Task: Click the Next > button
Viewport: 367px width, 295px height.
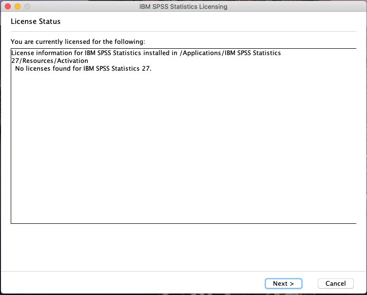Action: point(283,283)
